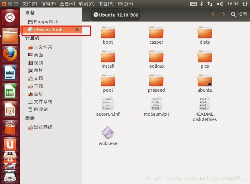Image resolution: width=250 pixels, height=184 pixels.
Task: Open the 编辑(E) menu
Action: pos(48,4)
